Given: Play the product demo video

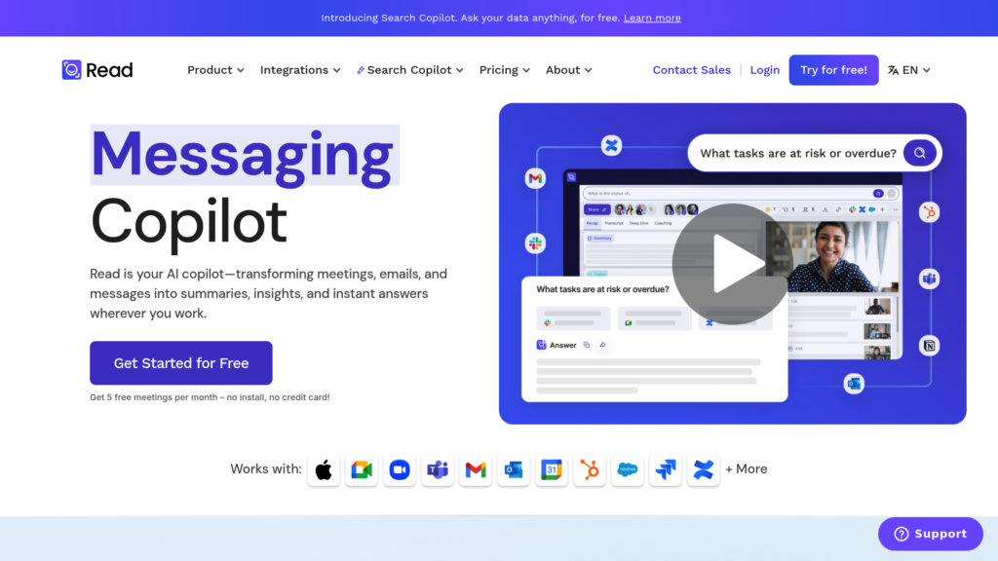Looking at the screenshot, I should point(732,264).
